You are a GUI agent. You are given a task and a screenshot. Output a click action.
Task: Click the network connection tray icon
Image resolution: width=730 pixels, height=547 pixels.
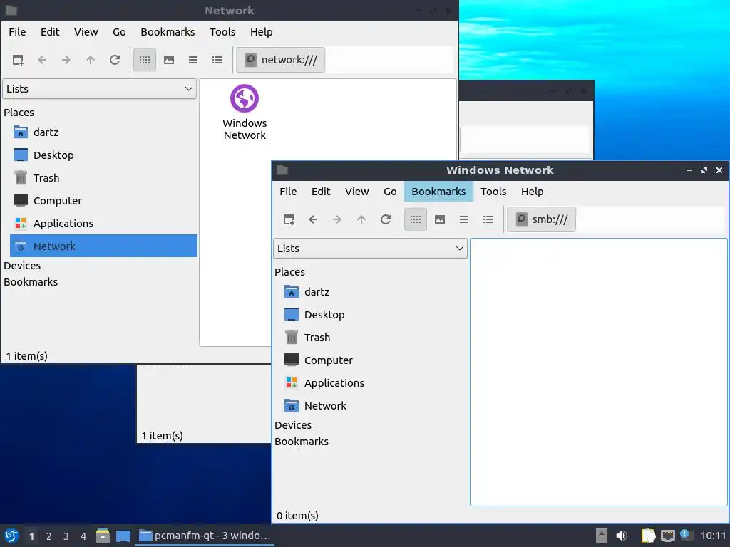[667, 536]
